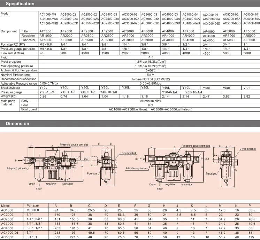Click the Y50-6-1/4 pressure gauge cell
This screenshot has height=240, width=260.
click(169, 92)
